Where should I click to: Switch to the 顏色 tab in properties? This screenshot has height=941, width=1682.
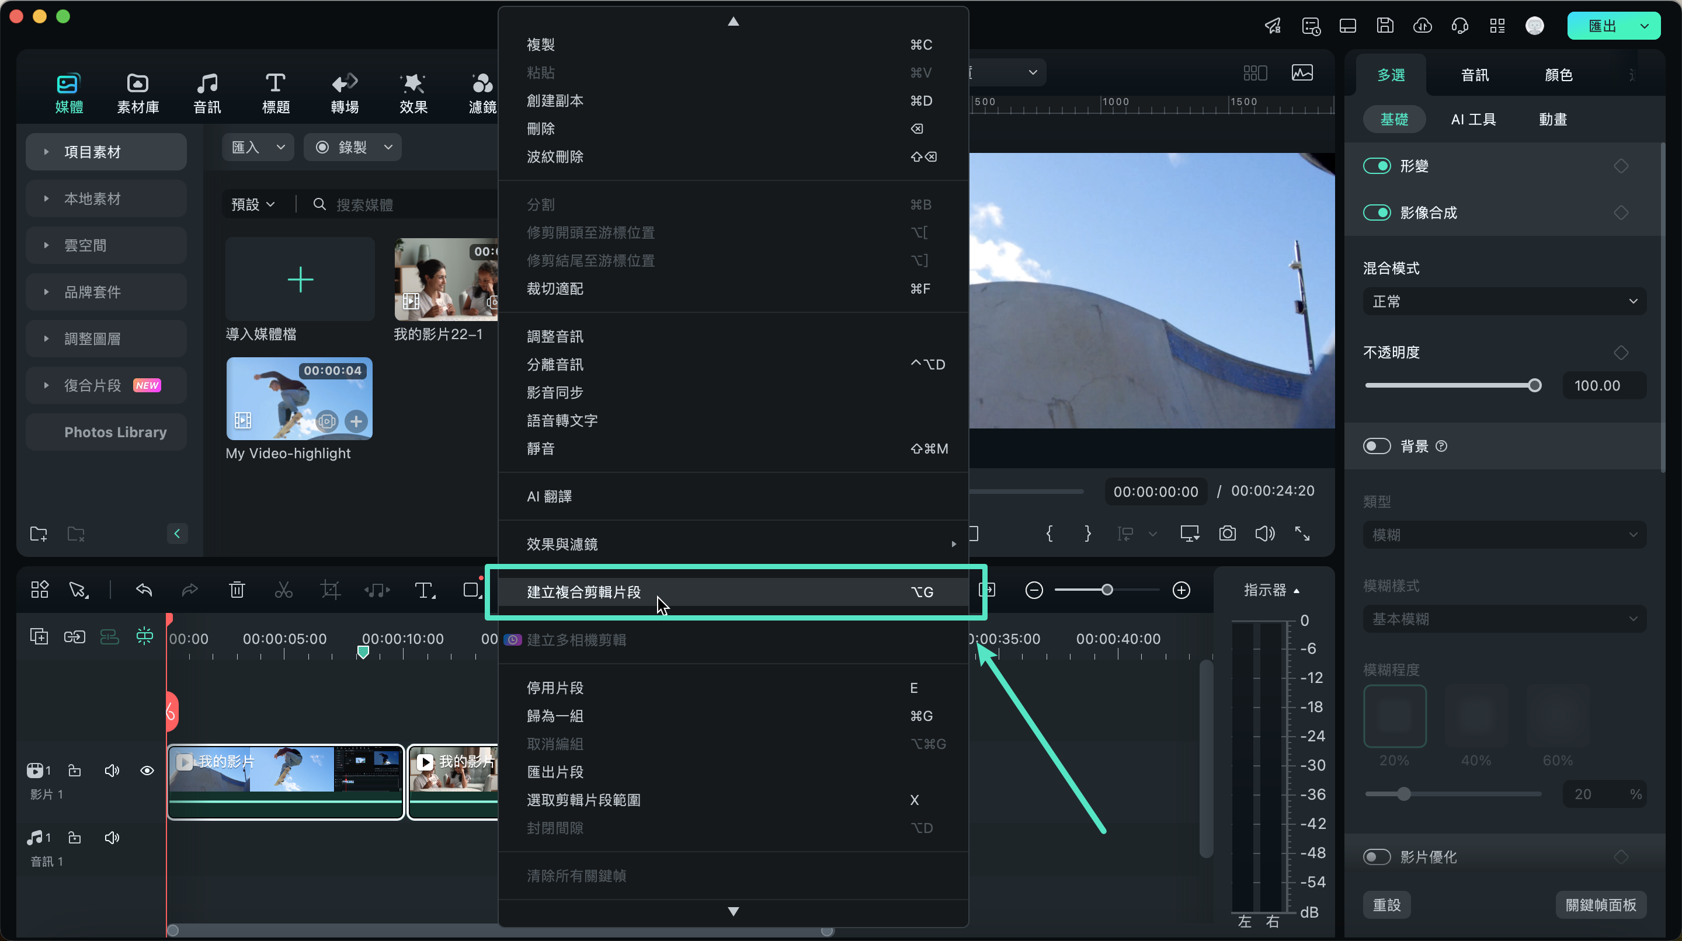(x=1558, y=75)
